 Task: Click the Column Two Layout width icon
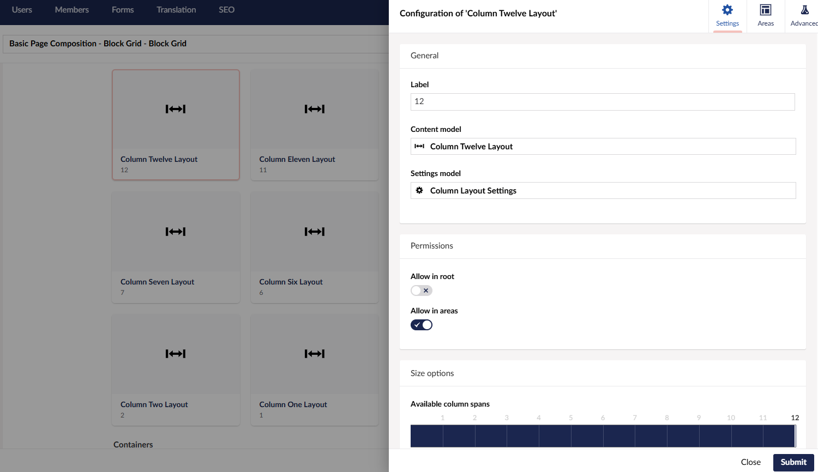[176, 354]
